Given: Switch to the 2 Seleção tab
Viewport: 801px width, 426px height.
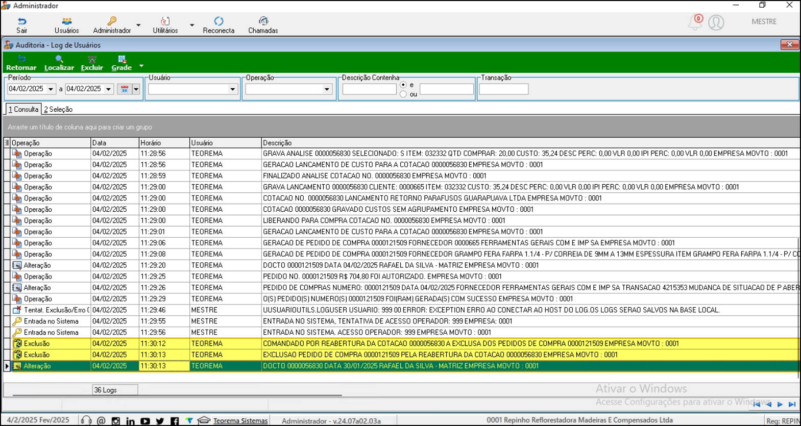Looking at the screenshot, I should point(58,109).
